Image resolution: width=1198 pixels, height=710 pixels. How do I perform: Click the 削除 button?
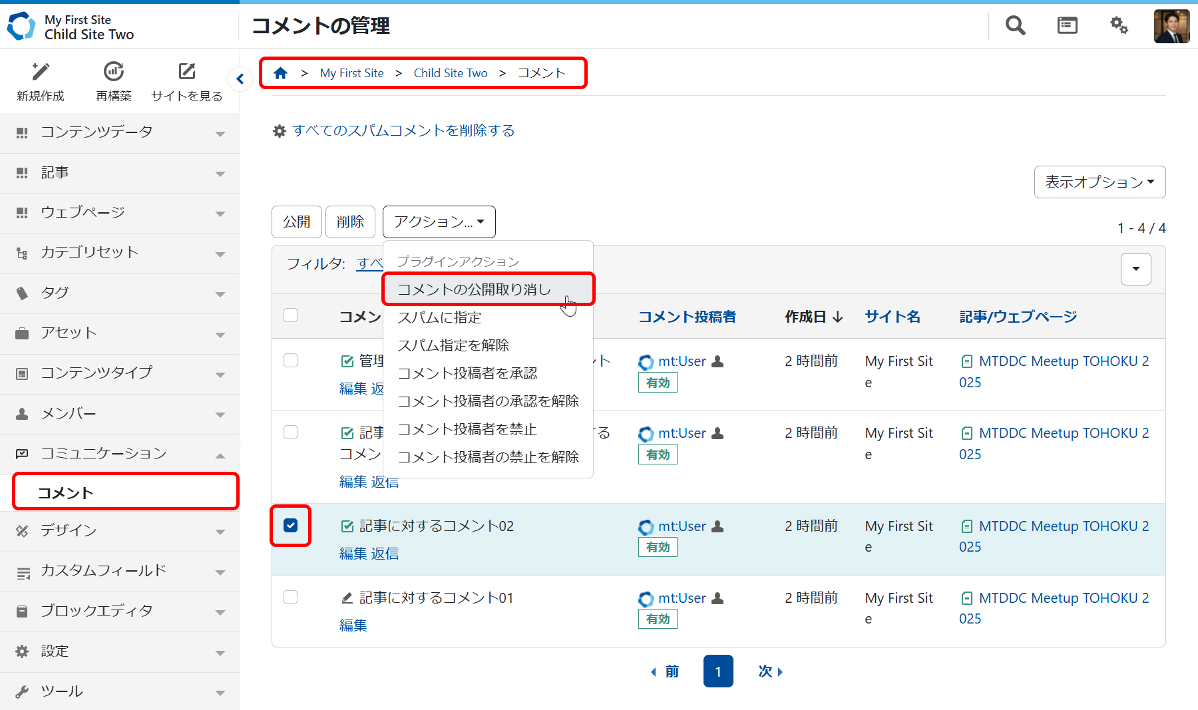(350, 222)
